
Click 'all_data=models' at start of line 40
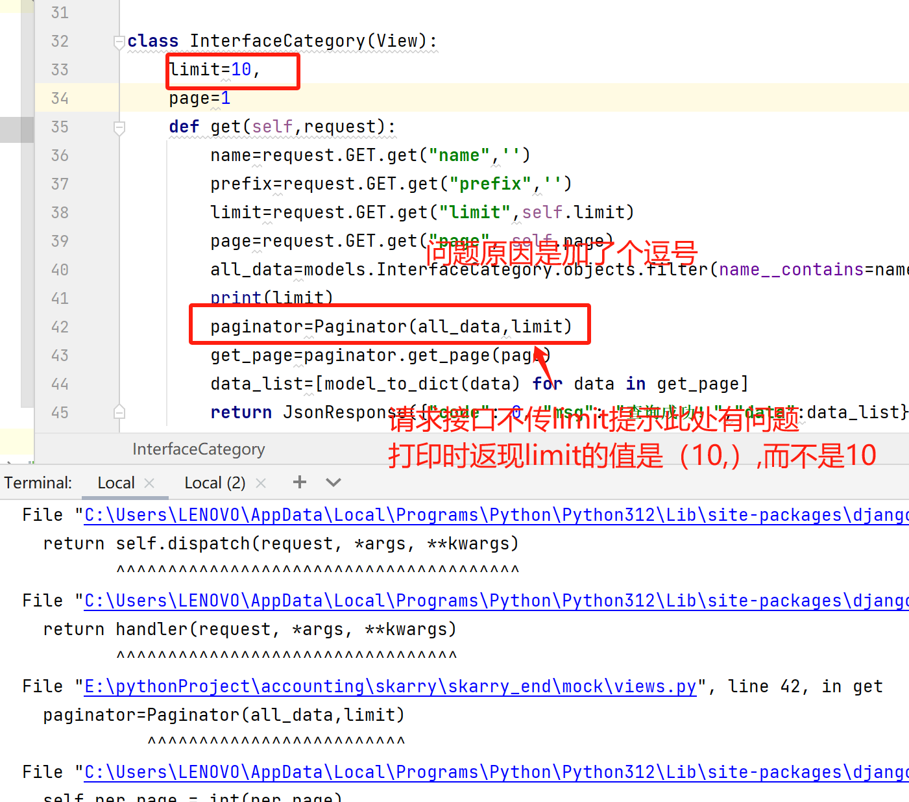pyautogui.click(x=289, y=269)
